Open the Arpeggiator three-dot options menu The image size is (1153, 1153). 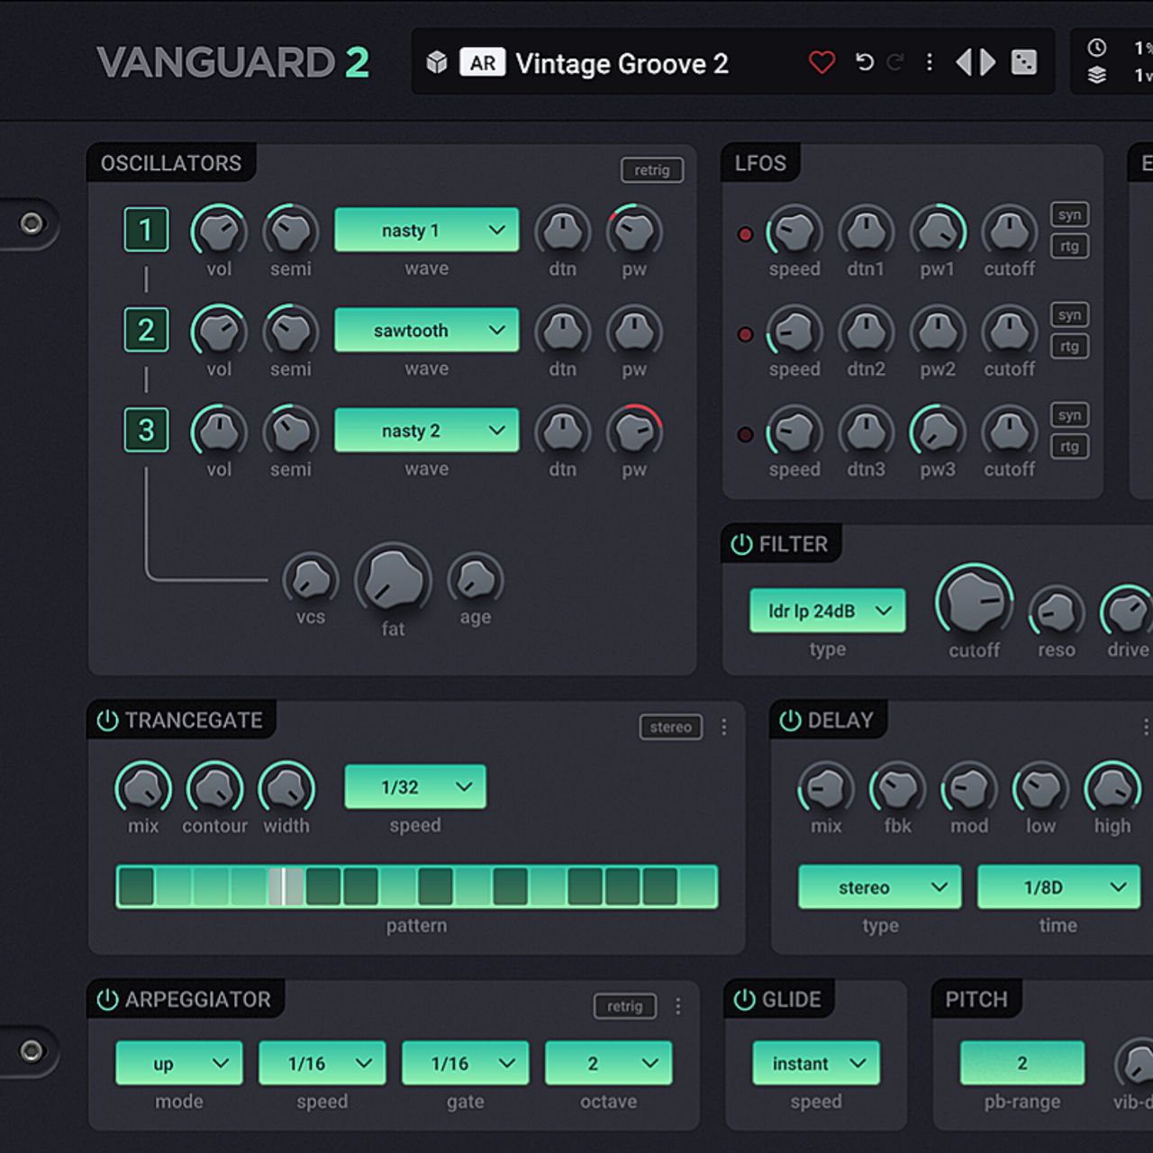(x=678, y=1006)
